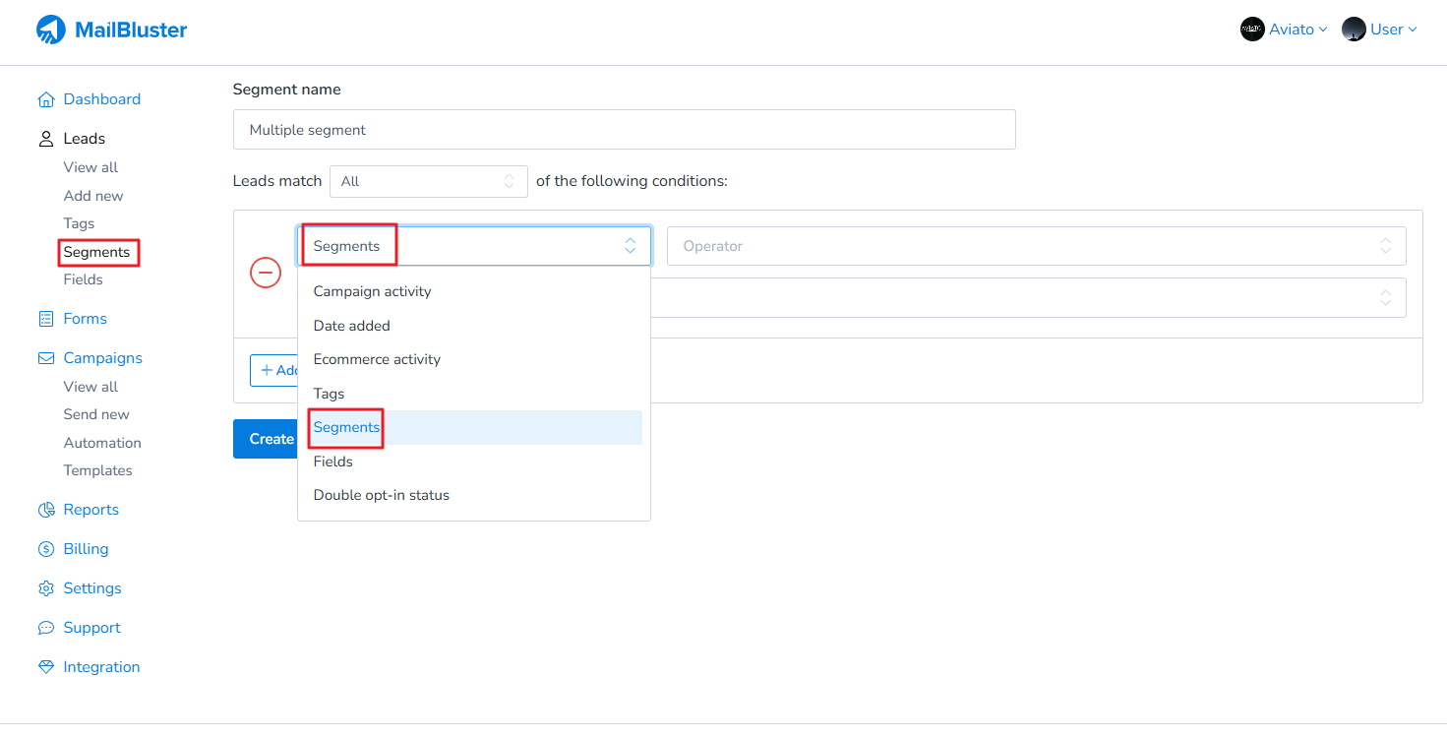Pick Ecommerce activity in the dropdown list
The height and width of the screenshot is (739, 1447).
[x=377, y=359]
